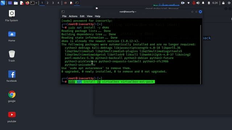Click the screen recorder tray icon
The width and height of the screenshot is (232, 130).
point(183,3)
